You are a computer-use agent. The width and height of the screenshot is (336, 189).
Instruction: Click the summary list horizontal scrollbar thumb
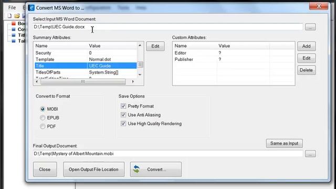[83, 82]
